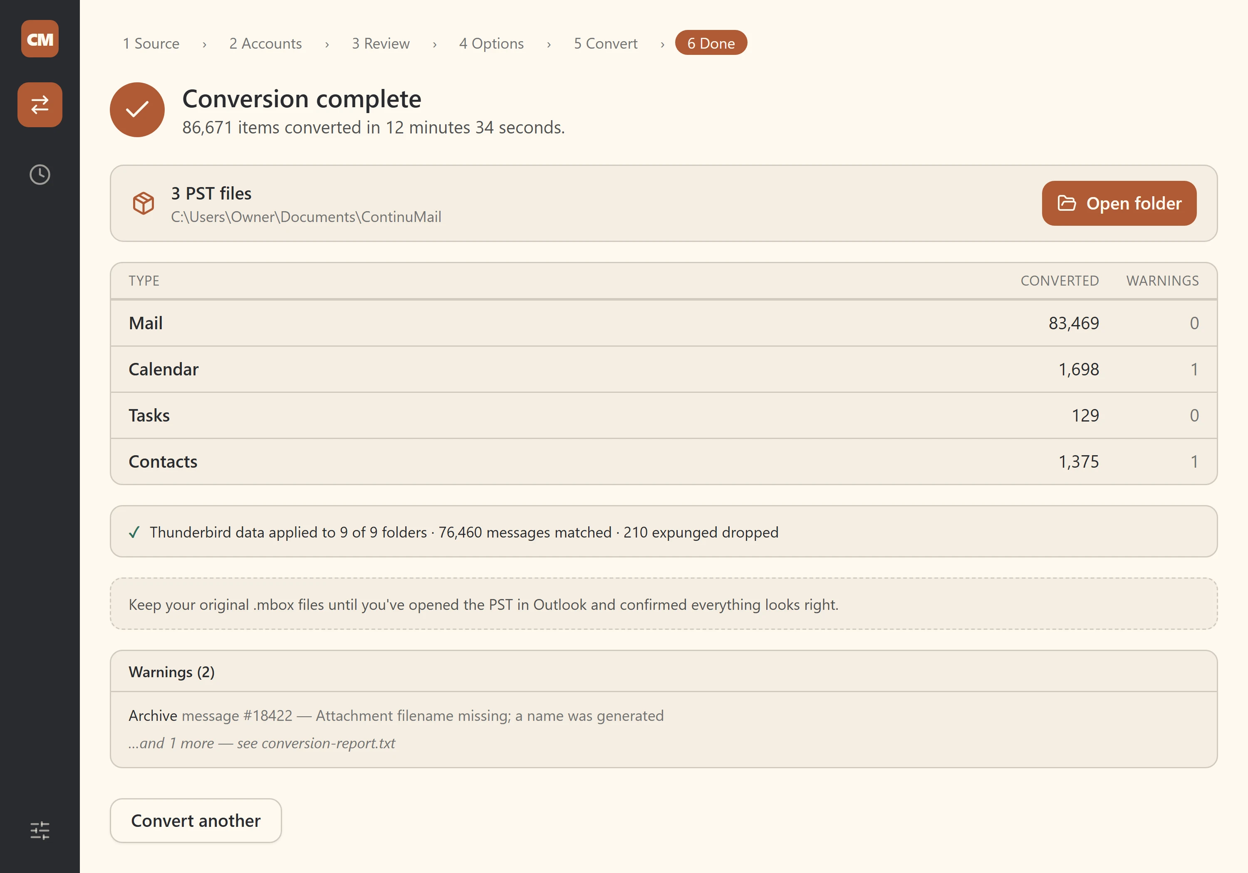Click the PST package box icon
This screenshot has height=873, width=1248.
coord(144,203)
